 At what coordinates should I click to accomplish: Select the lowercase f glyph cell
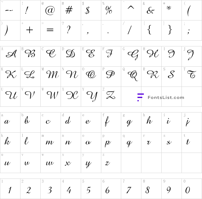(x=111, y=122)
